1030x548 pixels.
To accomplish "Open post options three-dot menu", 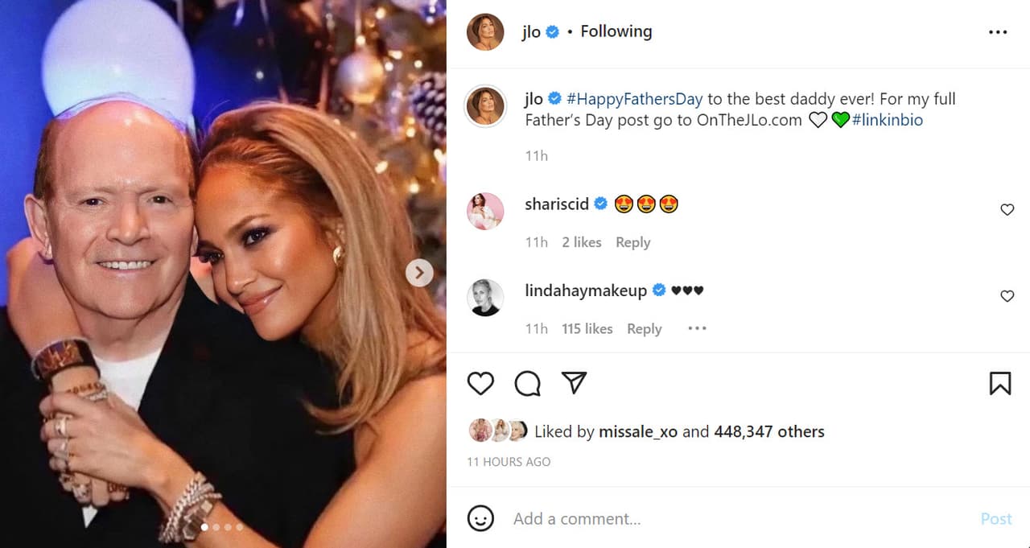I will pos(997,32).
